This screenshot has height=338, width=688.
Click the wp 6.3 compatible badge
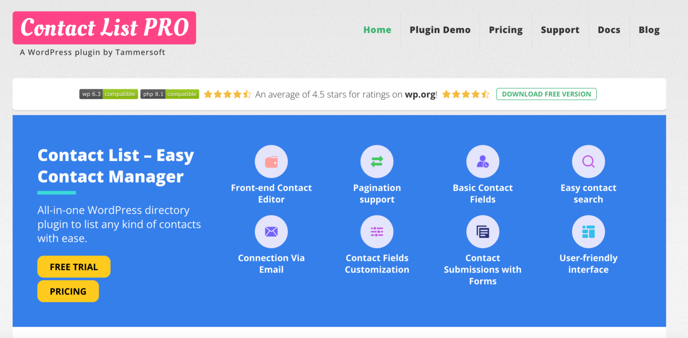pyautogui.click(x=108, y=94)
